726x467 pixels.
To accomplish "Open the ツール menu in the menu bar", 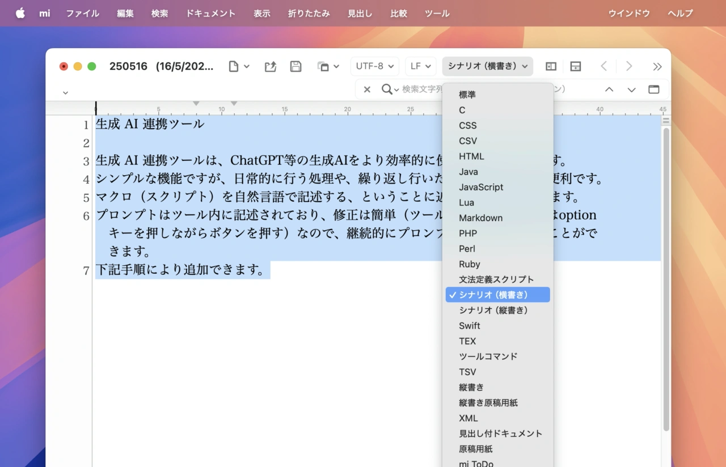I will (437, 13).
